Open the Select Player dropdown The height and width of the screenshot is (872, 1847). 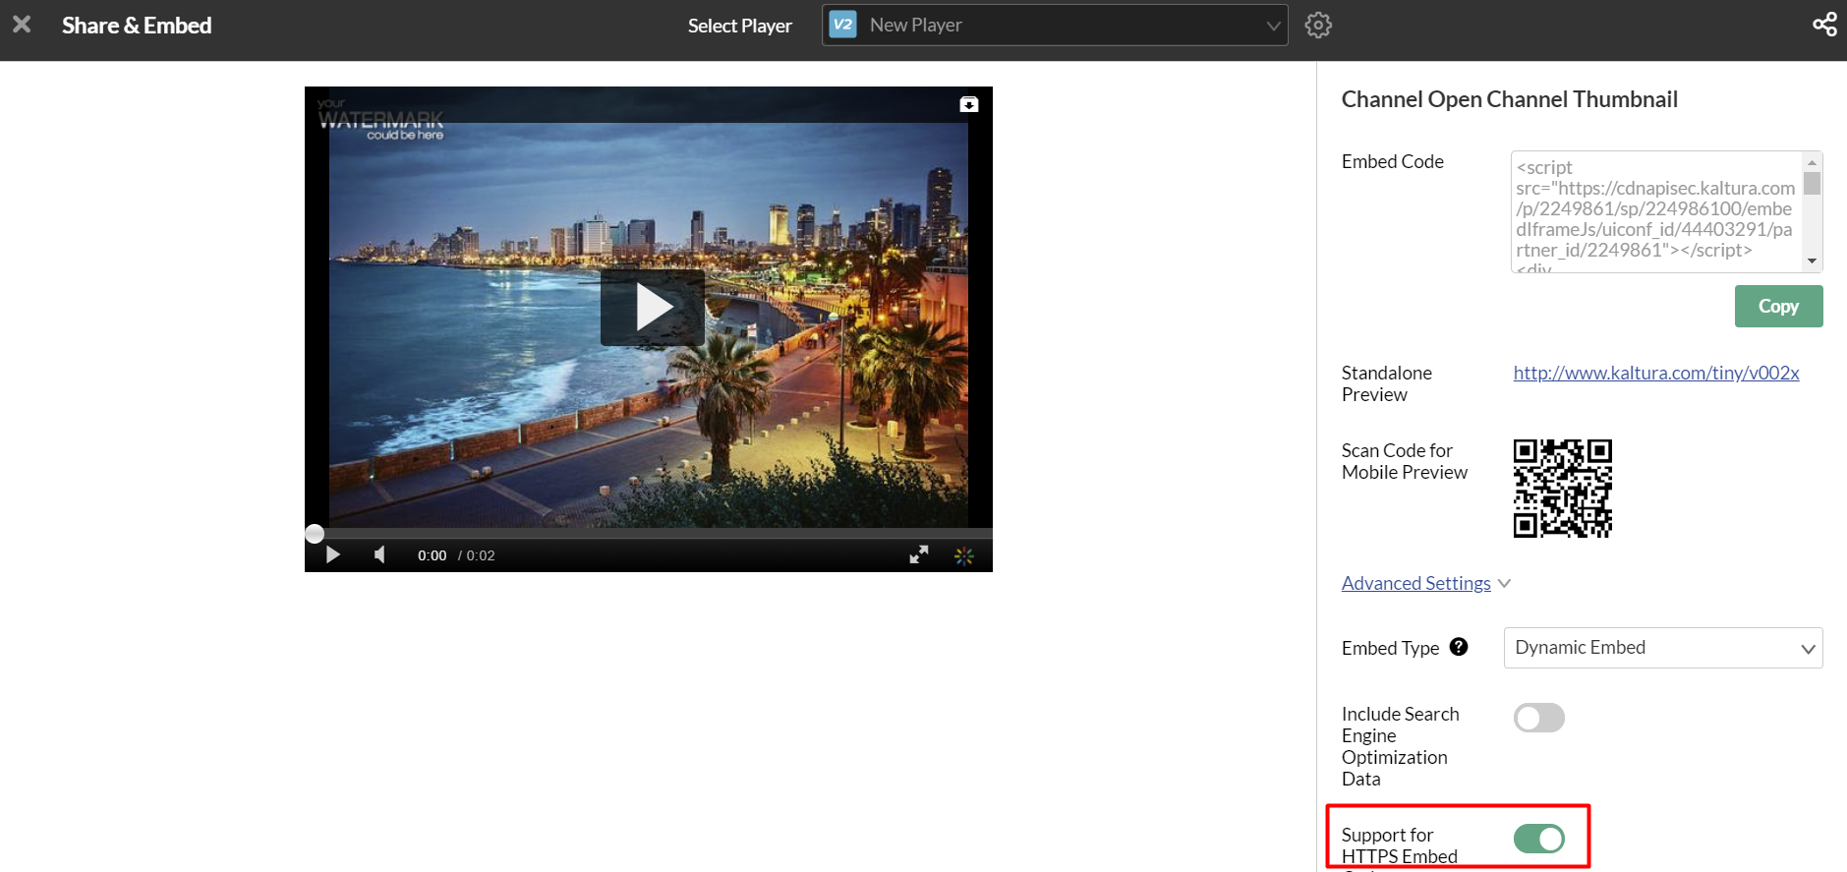(x=1055, y=26)
